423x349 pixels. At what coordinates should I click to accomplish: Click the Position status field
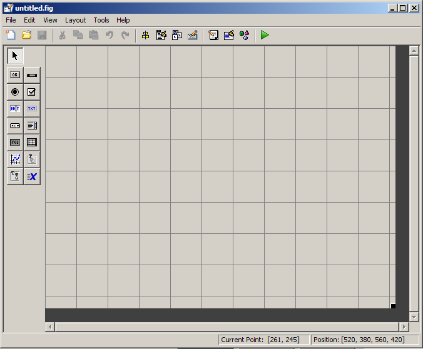pos(365,340)
